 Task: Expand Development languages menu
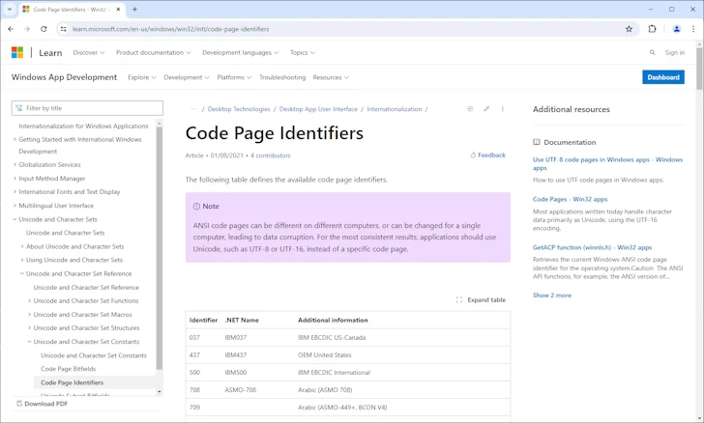coord(240,52)
